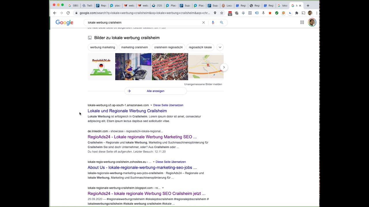Viewport: 369px width, 207px height.
Task: Open dropdown arrow beside amazonaws.com result URL
Action: tap(151, 105)
